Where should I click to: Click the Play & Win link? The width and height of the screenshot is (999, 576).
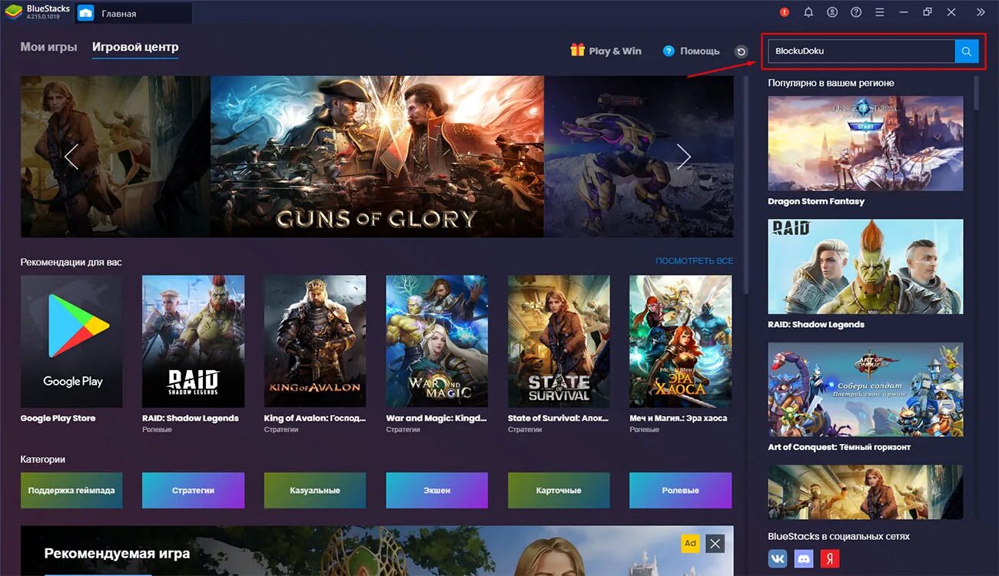(x=615, y=51)
